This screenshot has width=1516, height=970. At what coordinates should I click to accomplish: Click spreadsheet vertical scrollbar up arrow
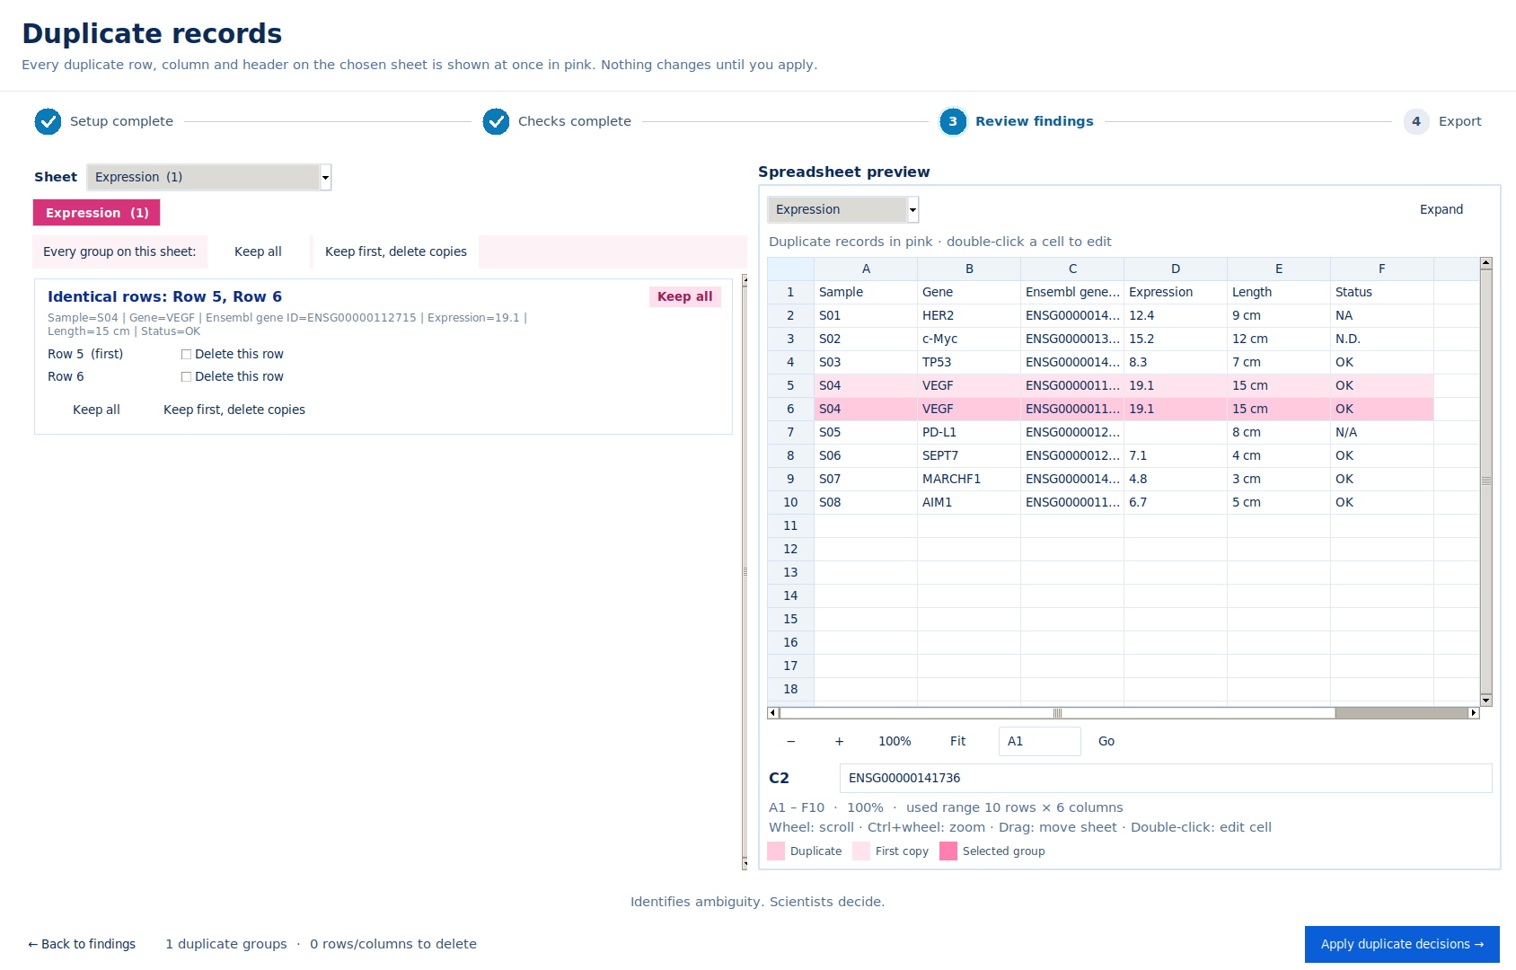[1486, 263]
